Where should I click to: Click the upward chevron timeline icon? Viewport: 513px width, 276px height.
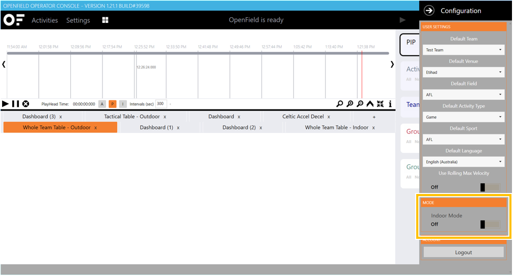pos(370,104)
